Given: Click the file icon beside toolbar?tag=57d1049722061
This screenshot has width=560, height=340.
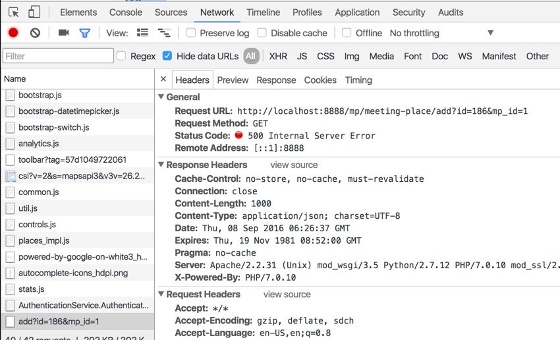Looking at the screenshot, I should 10,160.
